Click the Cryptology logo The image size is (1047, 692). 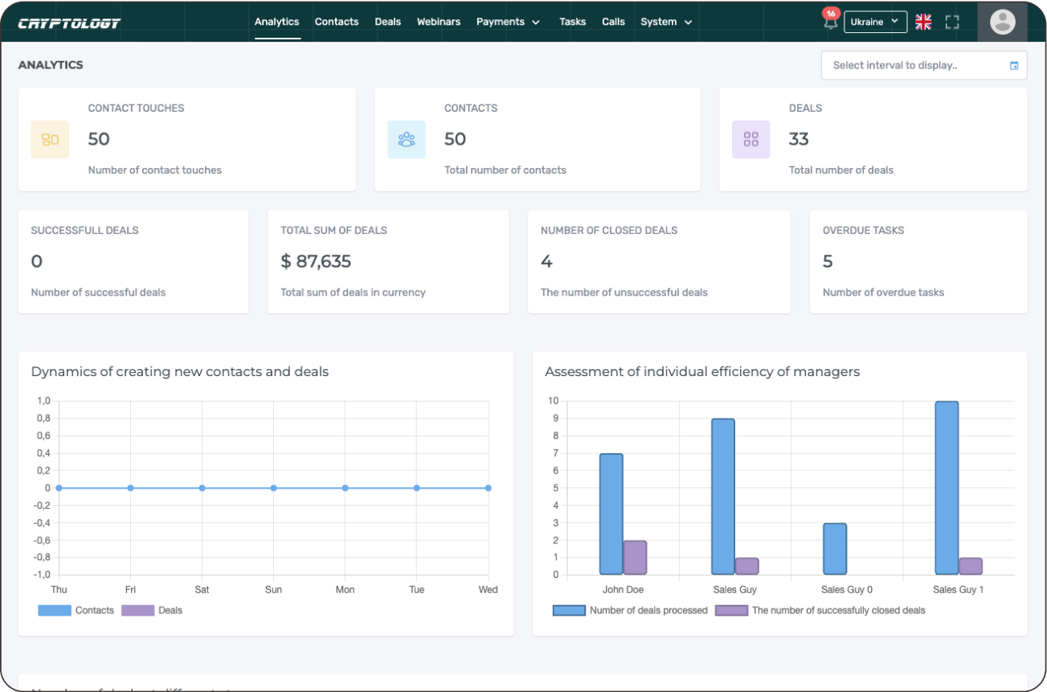tap(69, 23)
